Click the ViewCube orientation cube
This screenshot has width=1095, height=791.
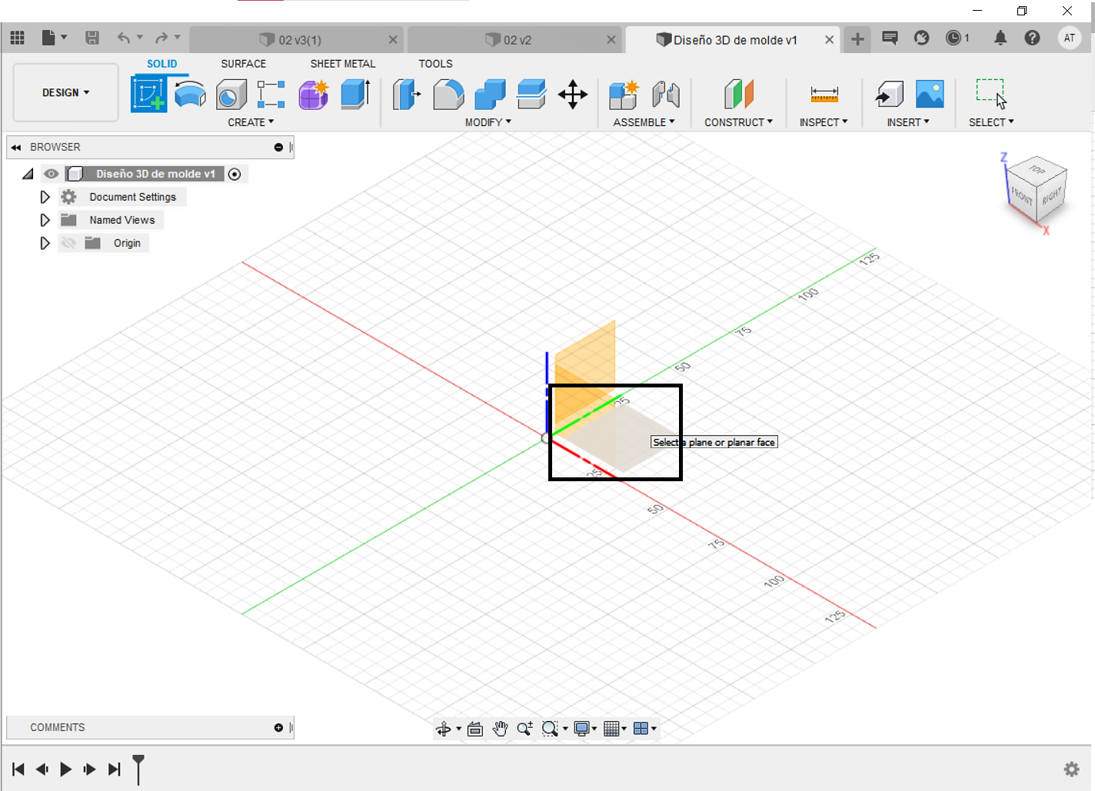click(1037, 190)
